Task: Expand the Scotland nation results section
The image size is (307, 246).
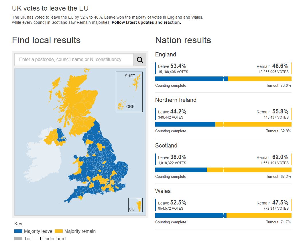Action: pyautogui.click(x=166, y=145)
